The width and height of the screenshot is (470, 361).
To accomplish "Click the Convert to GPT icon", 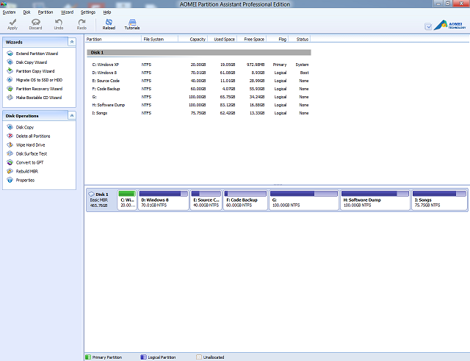I will [x=10, y=162].
